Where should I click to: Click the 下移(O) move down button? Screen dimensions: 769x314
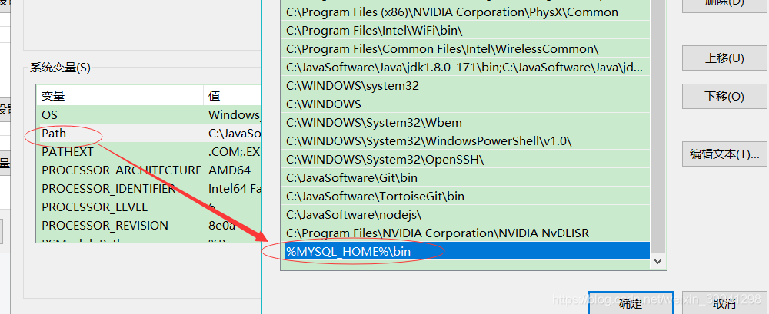[x=724, y=97]
